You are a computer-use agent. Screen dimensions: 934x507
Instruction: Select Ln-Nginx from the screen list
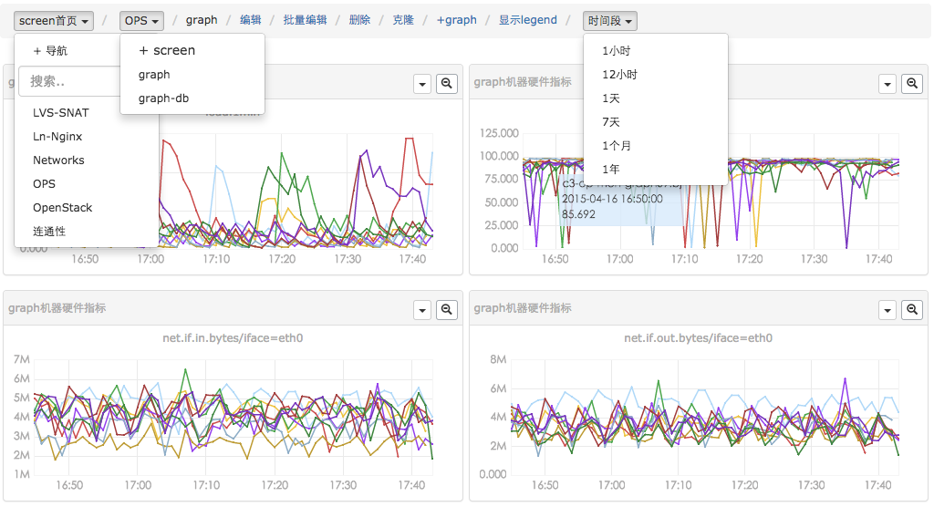57,137
